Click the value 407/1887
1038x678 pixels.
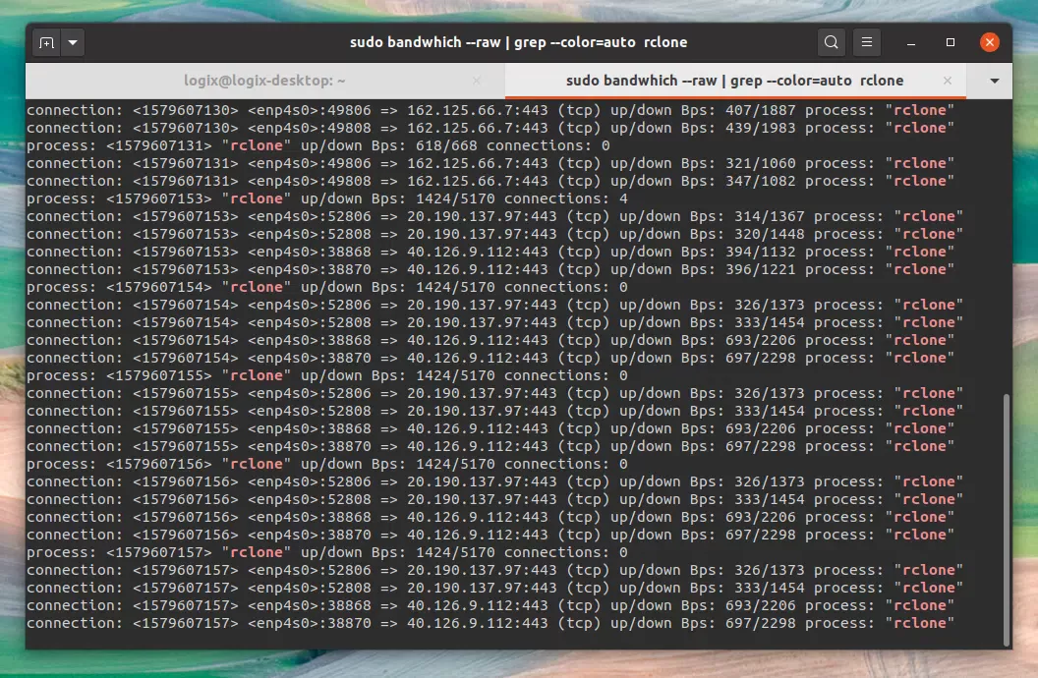tap(761, 110)
